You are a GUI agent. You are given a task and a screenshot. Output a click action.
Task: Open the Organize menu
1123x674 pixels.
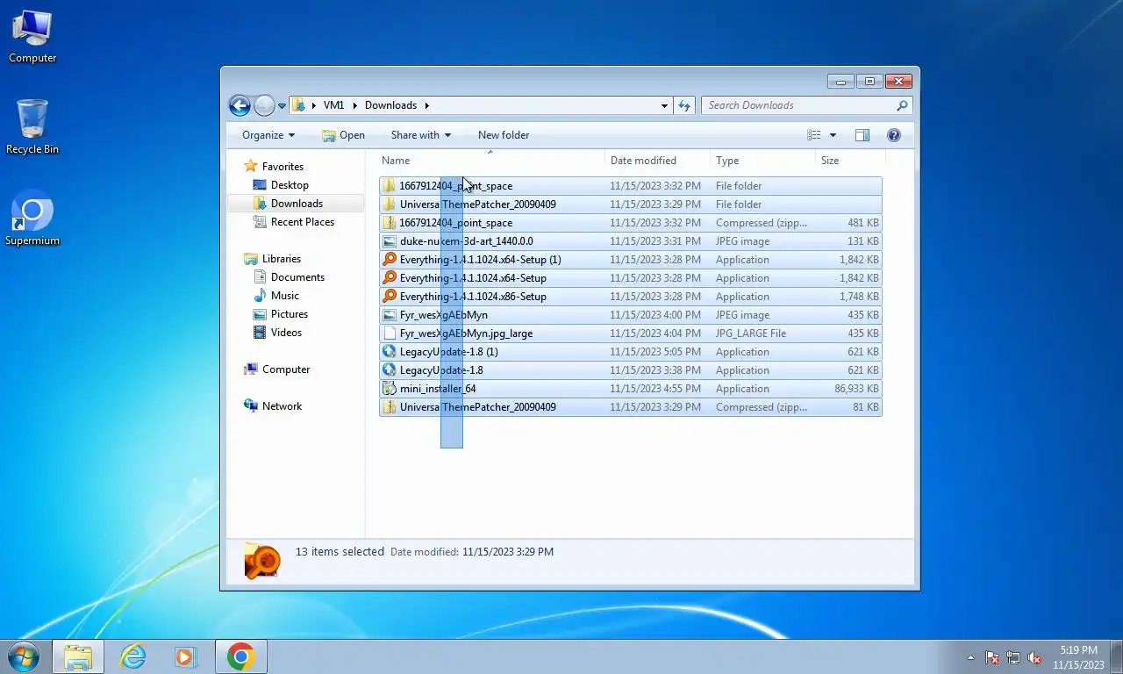[268, 135]
